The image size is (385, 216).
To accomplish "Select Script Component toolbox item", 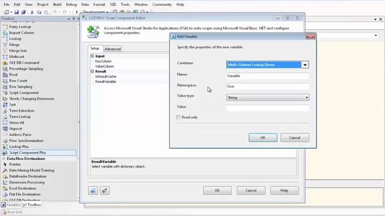I will coord(24,92).
